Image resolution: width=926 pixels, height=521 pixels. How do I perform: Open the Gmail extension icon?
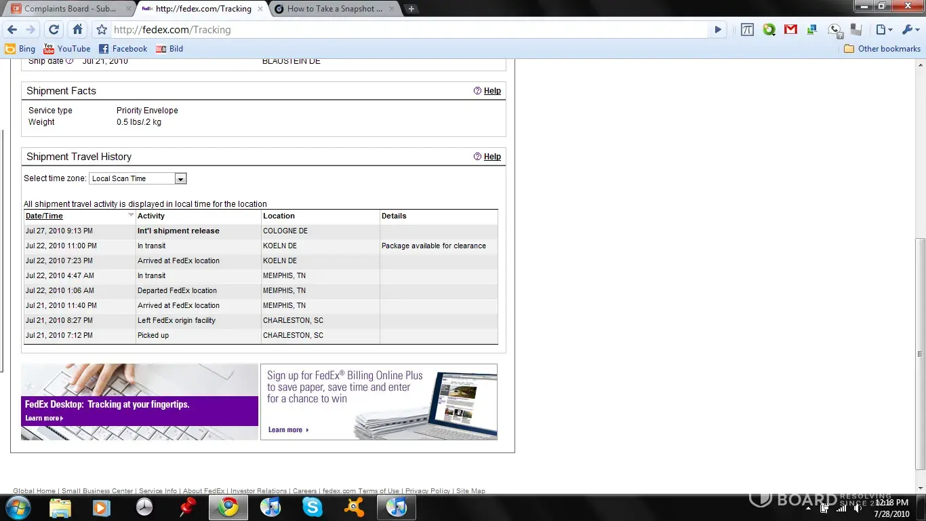[x=790, y=30]
